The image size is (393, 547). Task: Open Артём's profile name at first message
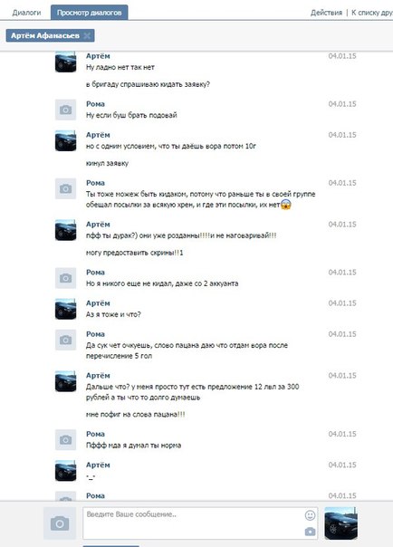[98, 56]
